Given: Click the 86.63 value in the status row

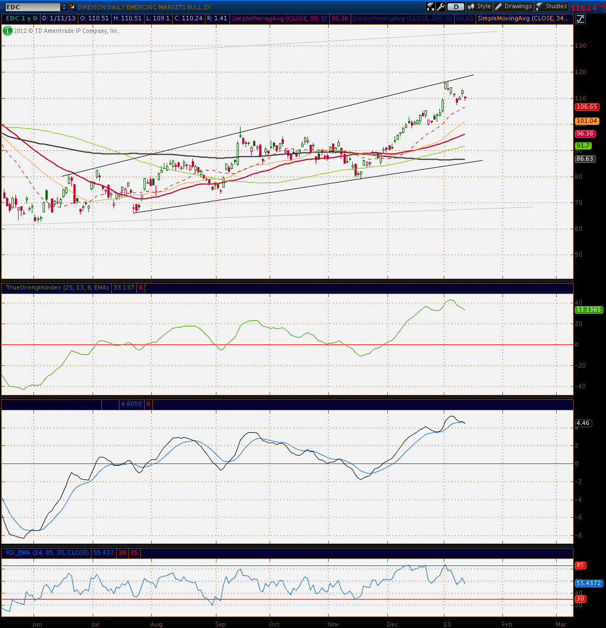Looking at the screenshot, I should point(465,19).
